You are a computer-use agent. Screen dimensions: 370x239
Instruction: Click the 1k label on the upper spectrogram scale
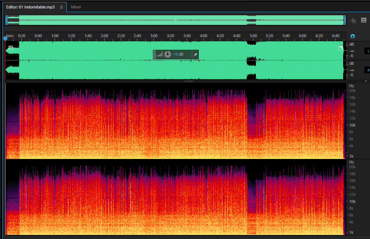pos(351,156)
